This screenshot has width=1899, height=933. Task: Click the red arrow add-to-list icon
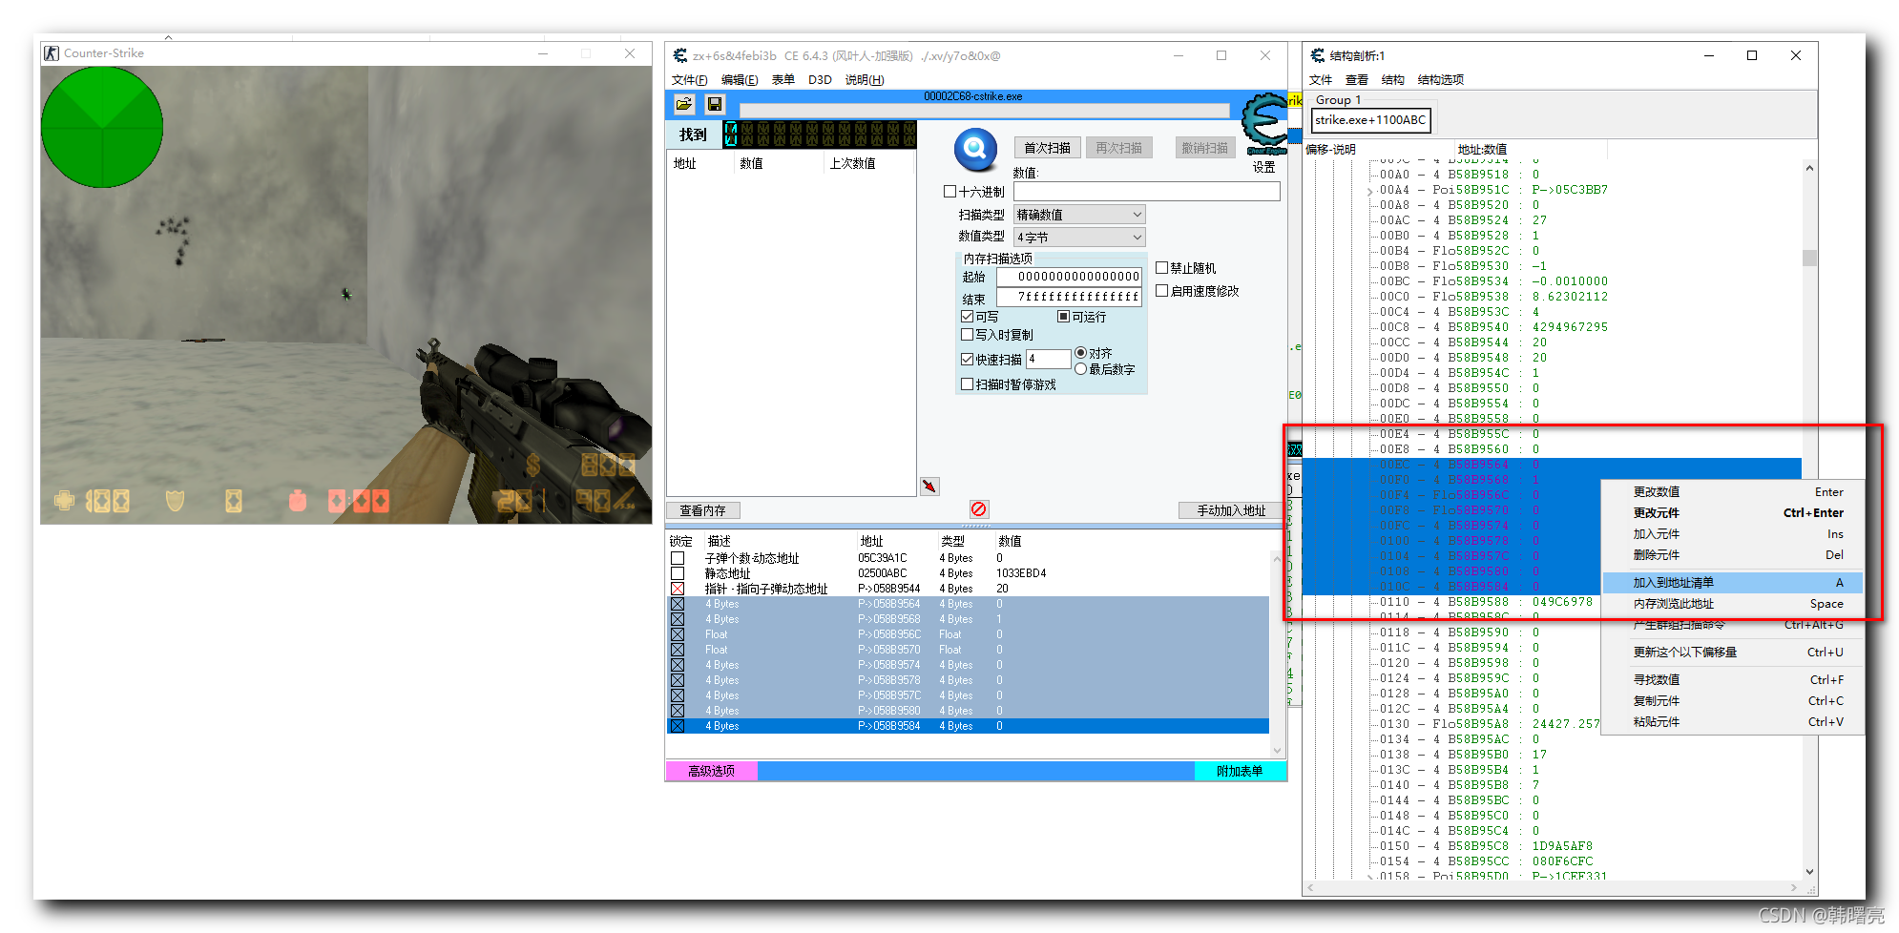point(929,487)
